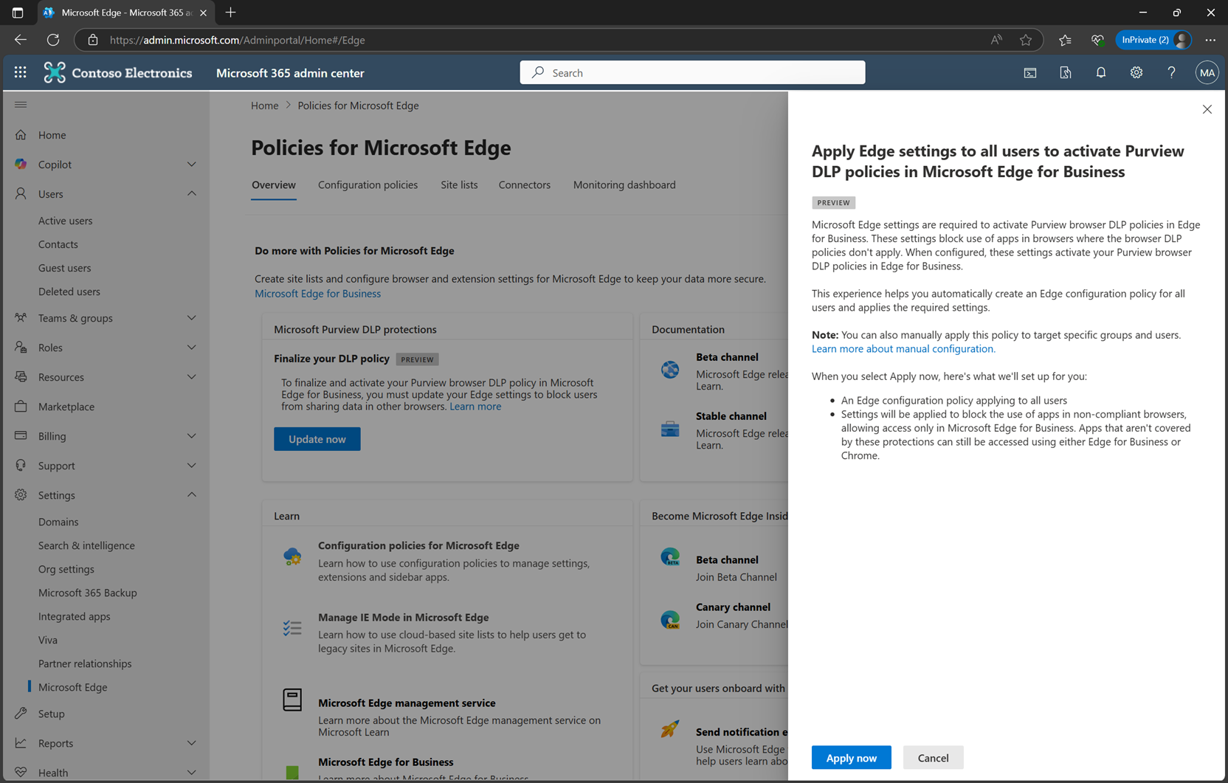Switch to the Monitoring dashboard tab

[x=624, y=185]
